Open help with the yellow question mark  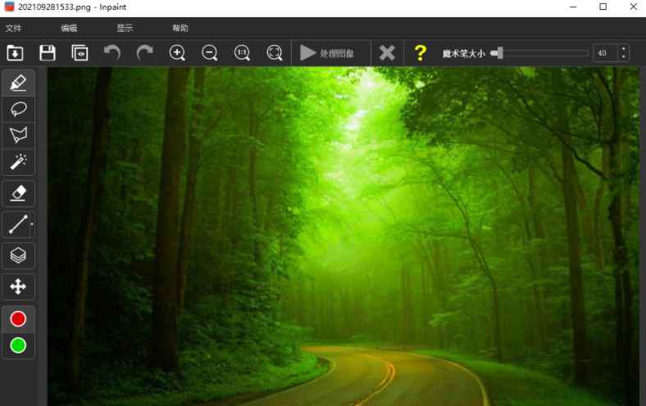coord(420,53)
